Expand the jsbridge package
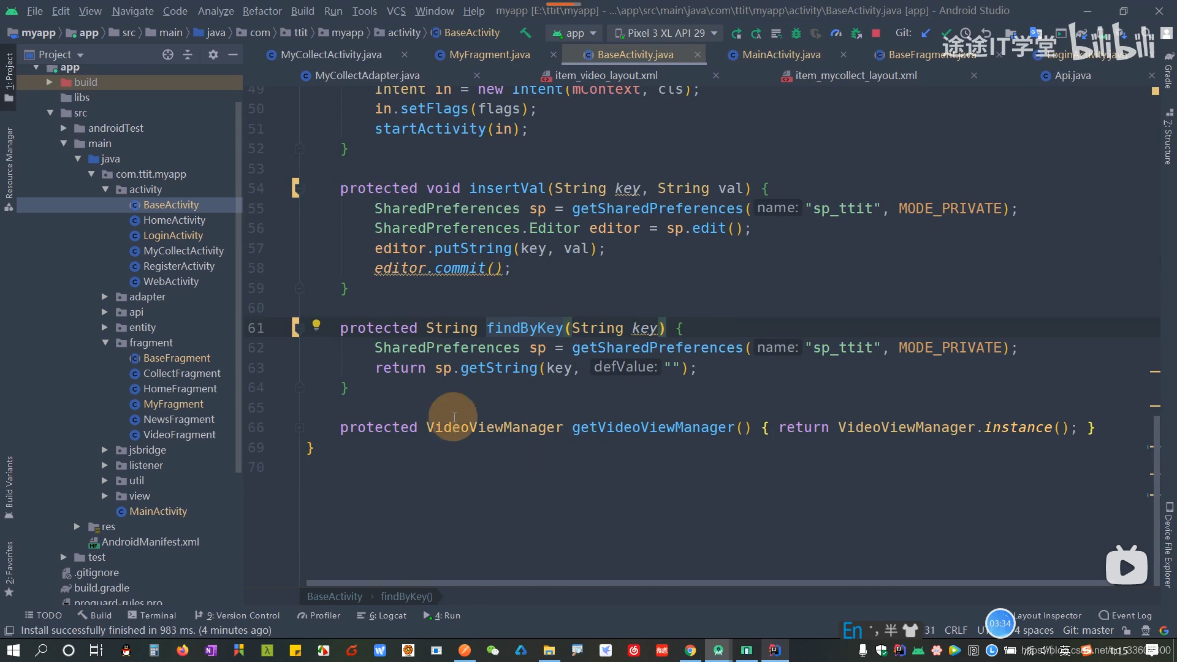The image size is (1177, 662). (104, 450)
